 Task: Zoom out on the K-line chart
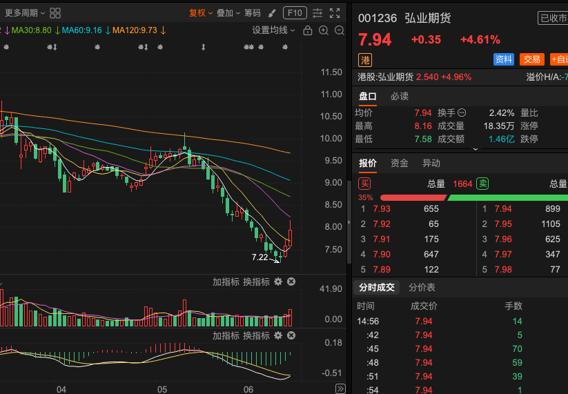340,30
